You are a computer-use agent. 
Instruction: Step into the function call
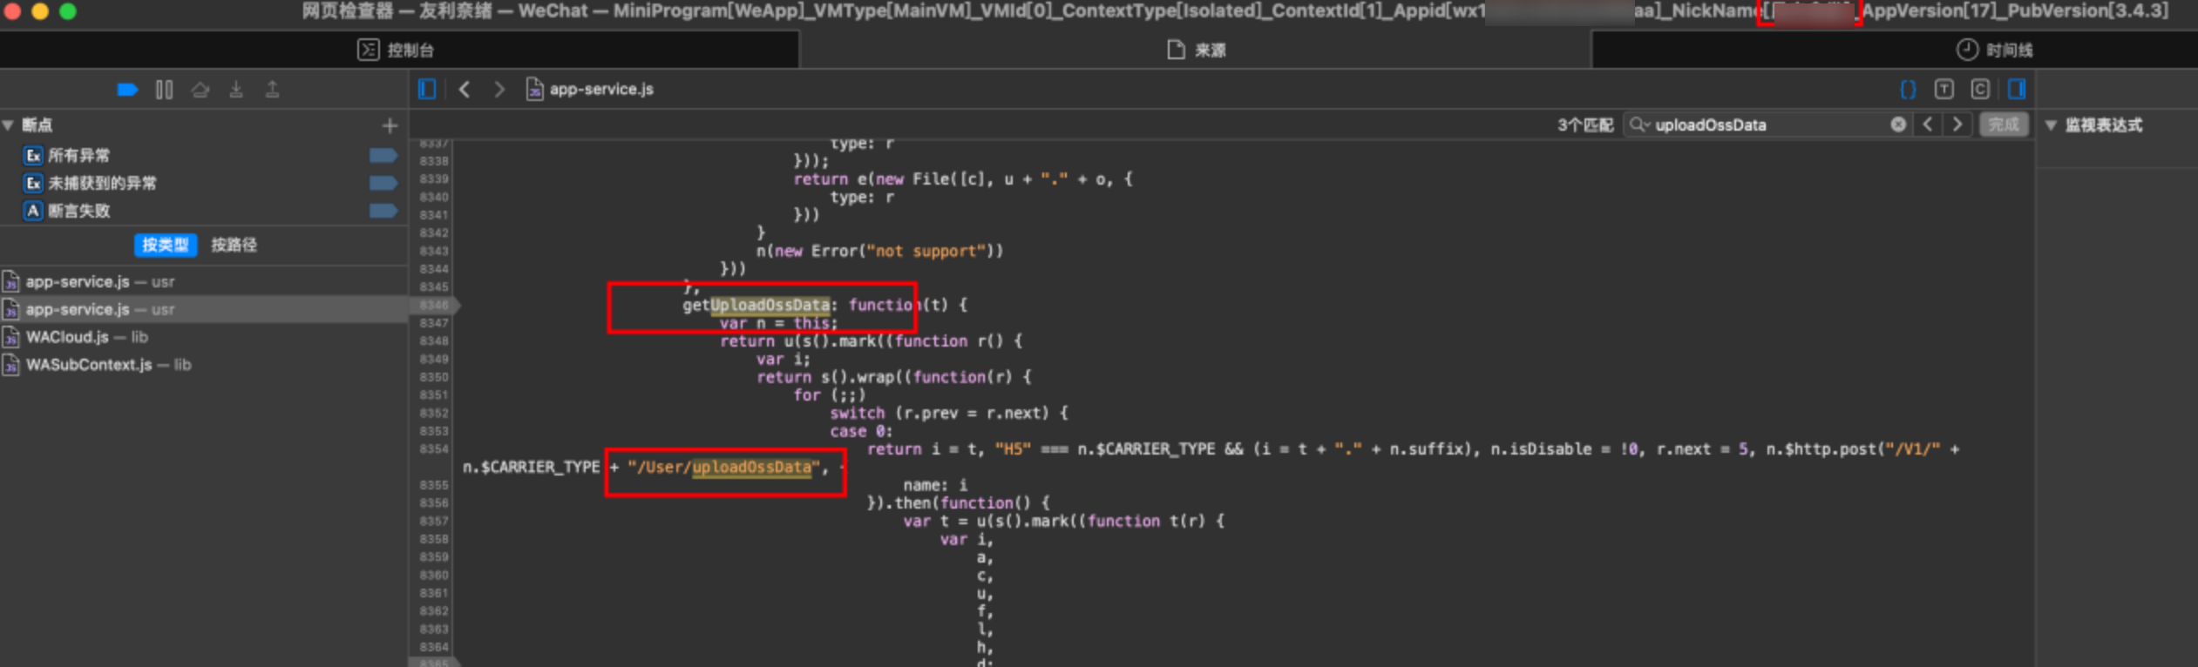(x=236, y=90)
